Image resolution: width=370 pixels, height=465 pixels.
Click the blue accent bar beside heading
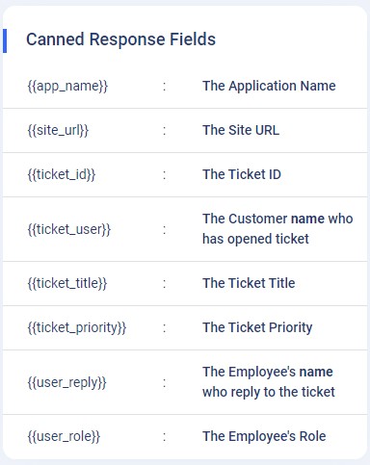tap(5, 40)
